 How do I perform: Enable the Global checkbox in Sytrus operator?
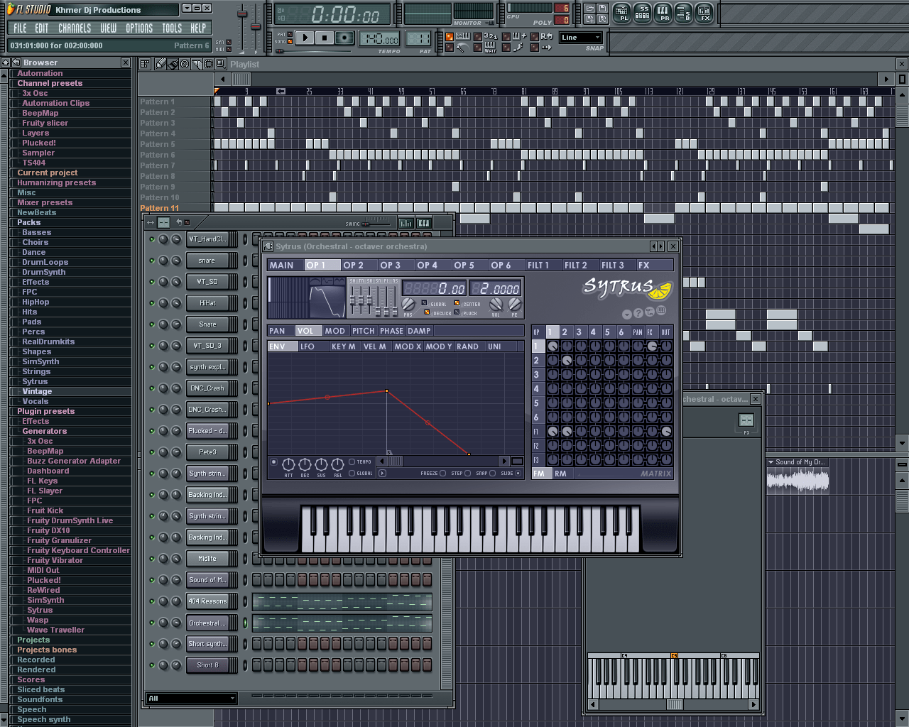click(x=425, y=303)
